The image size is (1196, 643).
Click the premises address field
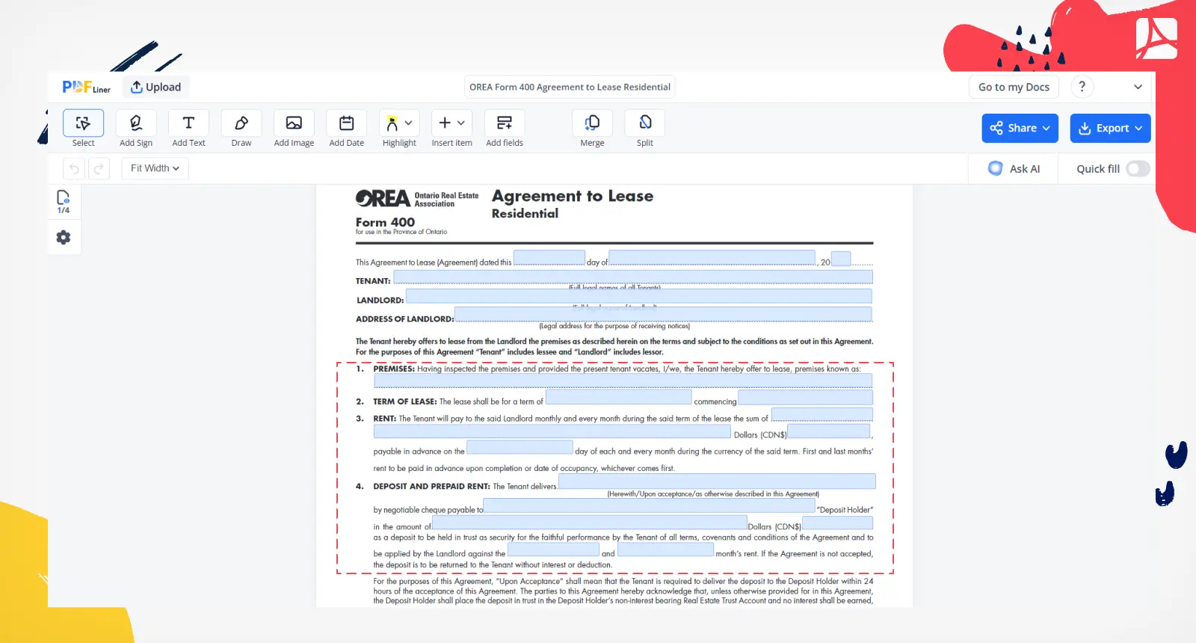(623, 381)
